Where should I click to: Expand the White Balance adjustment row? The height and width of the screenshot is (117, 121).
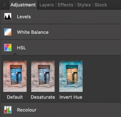[x=61, y=32]
